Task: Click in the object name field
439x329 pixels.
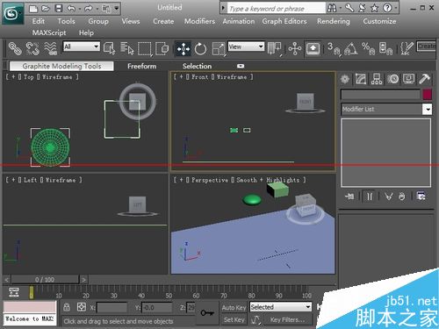Action: (380, 95)
